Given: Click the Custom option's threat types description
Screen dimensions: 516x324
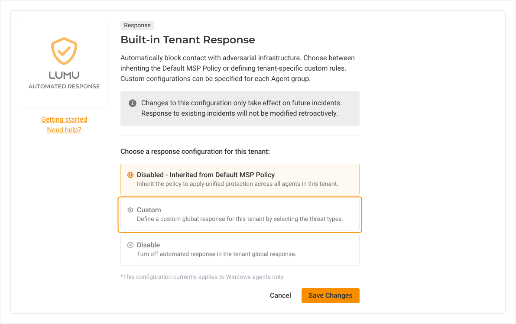Looking at the screenshot, I should click(x=240, y=219).
